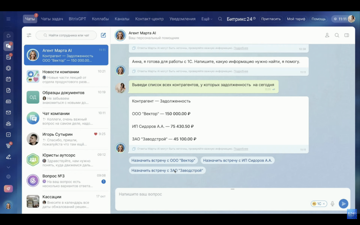Launch the CoPilot rocket icon in sidebar
Screen dimensions: 360x225
point(8,188)
